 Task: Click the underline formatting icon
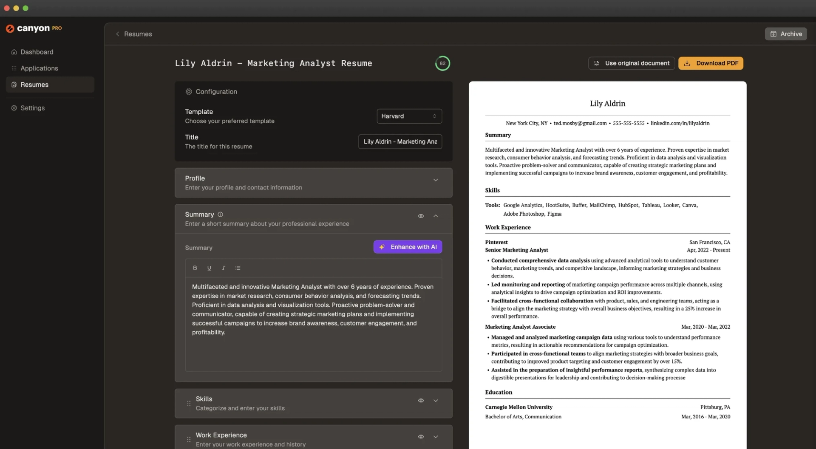209,268
